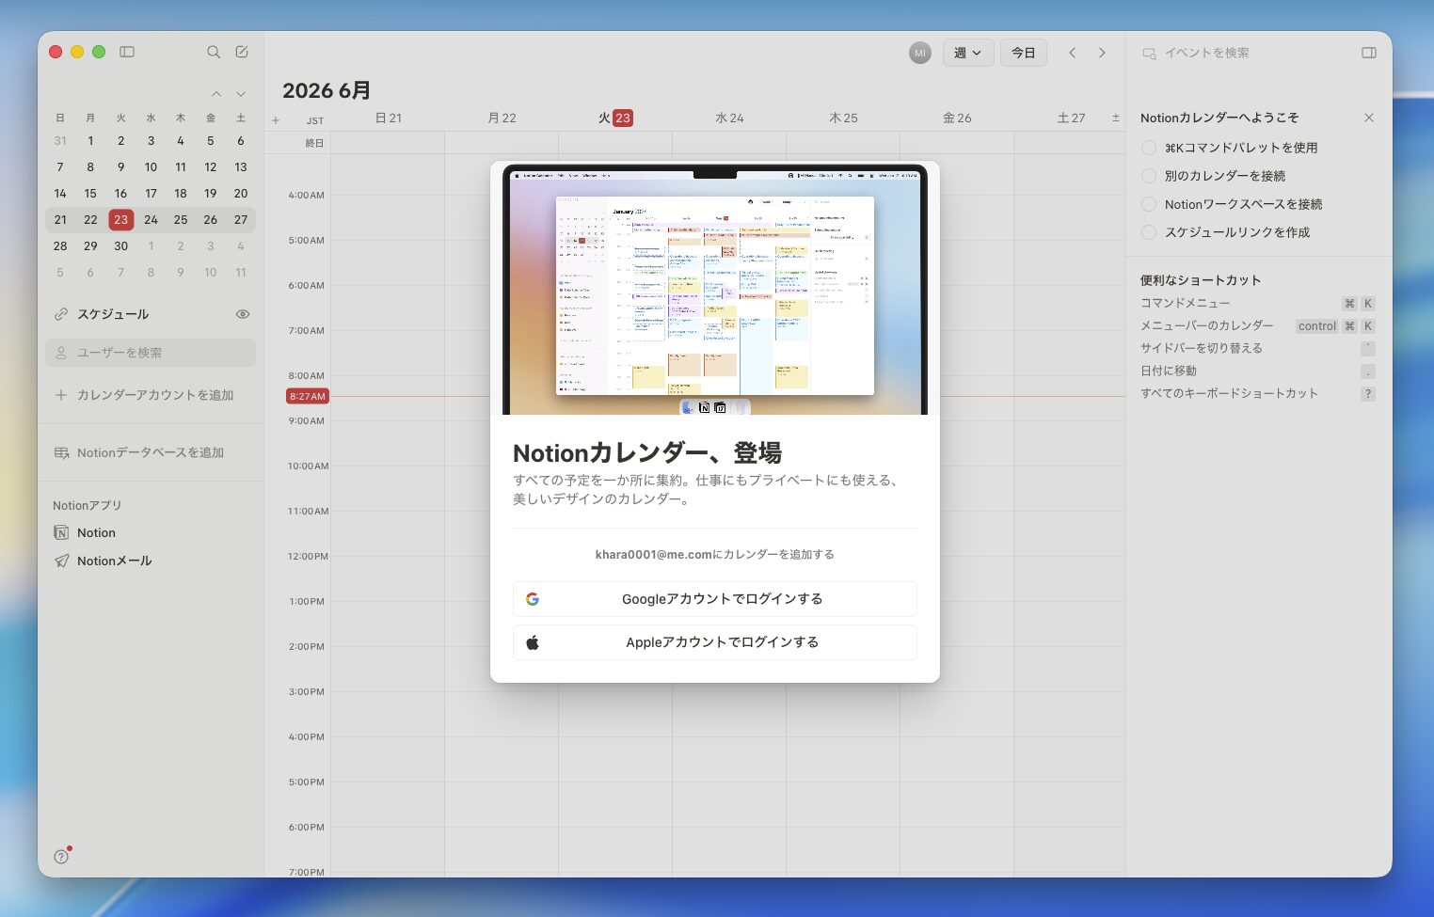Toggle the left sidebar panel icon
Screen dimensions: 1434x917
click(127, 52)
